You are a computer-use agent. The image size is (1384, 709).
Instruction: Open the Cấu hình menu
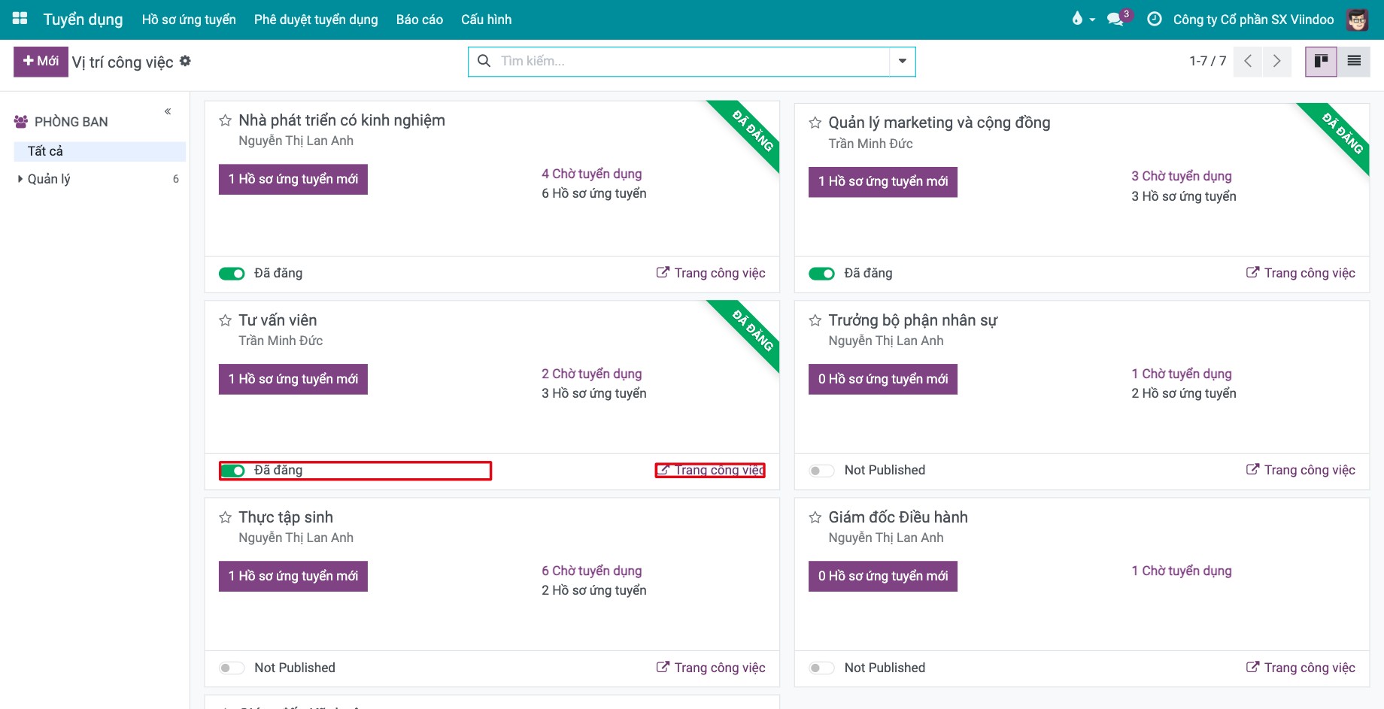486,20
